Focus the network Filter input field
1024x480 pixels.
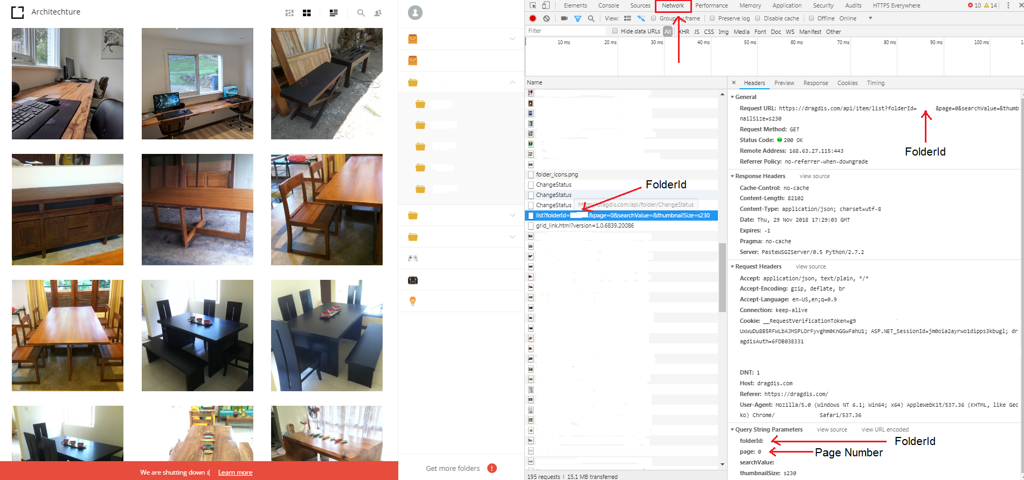(566, 31)
